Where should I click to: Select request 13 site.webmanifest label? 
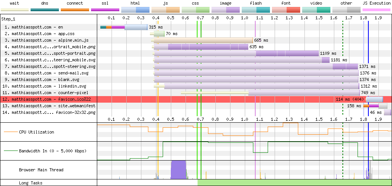click(49, 106)
